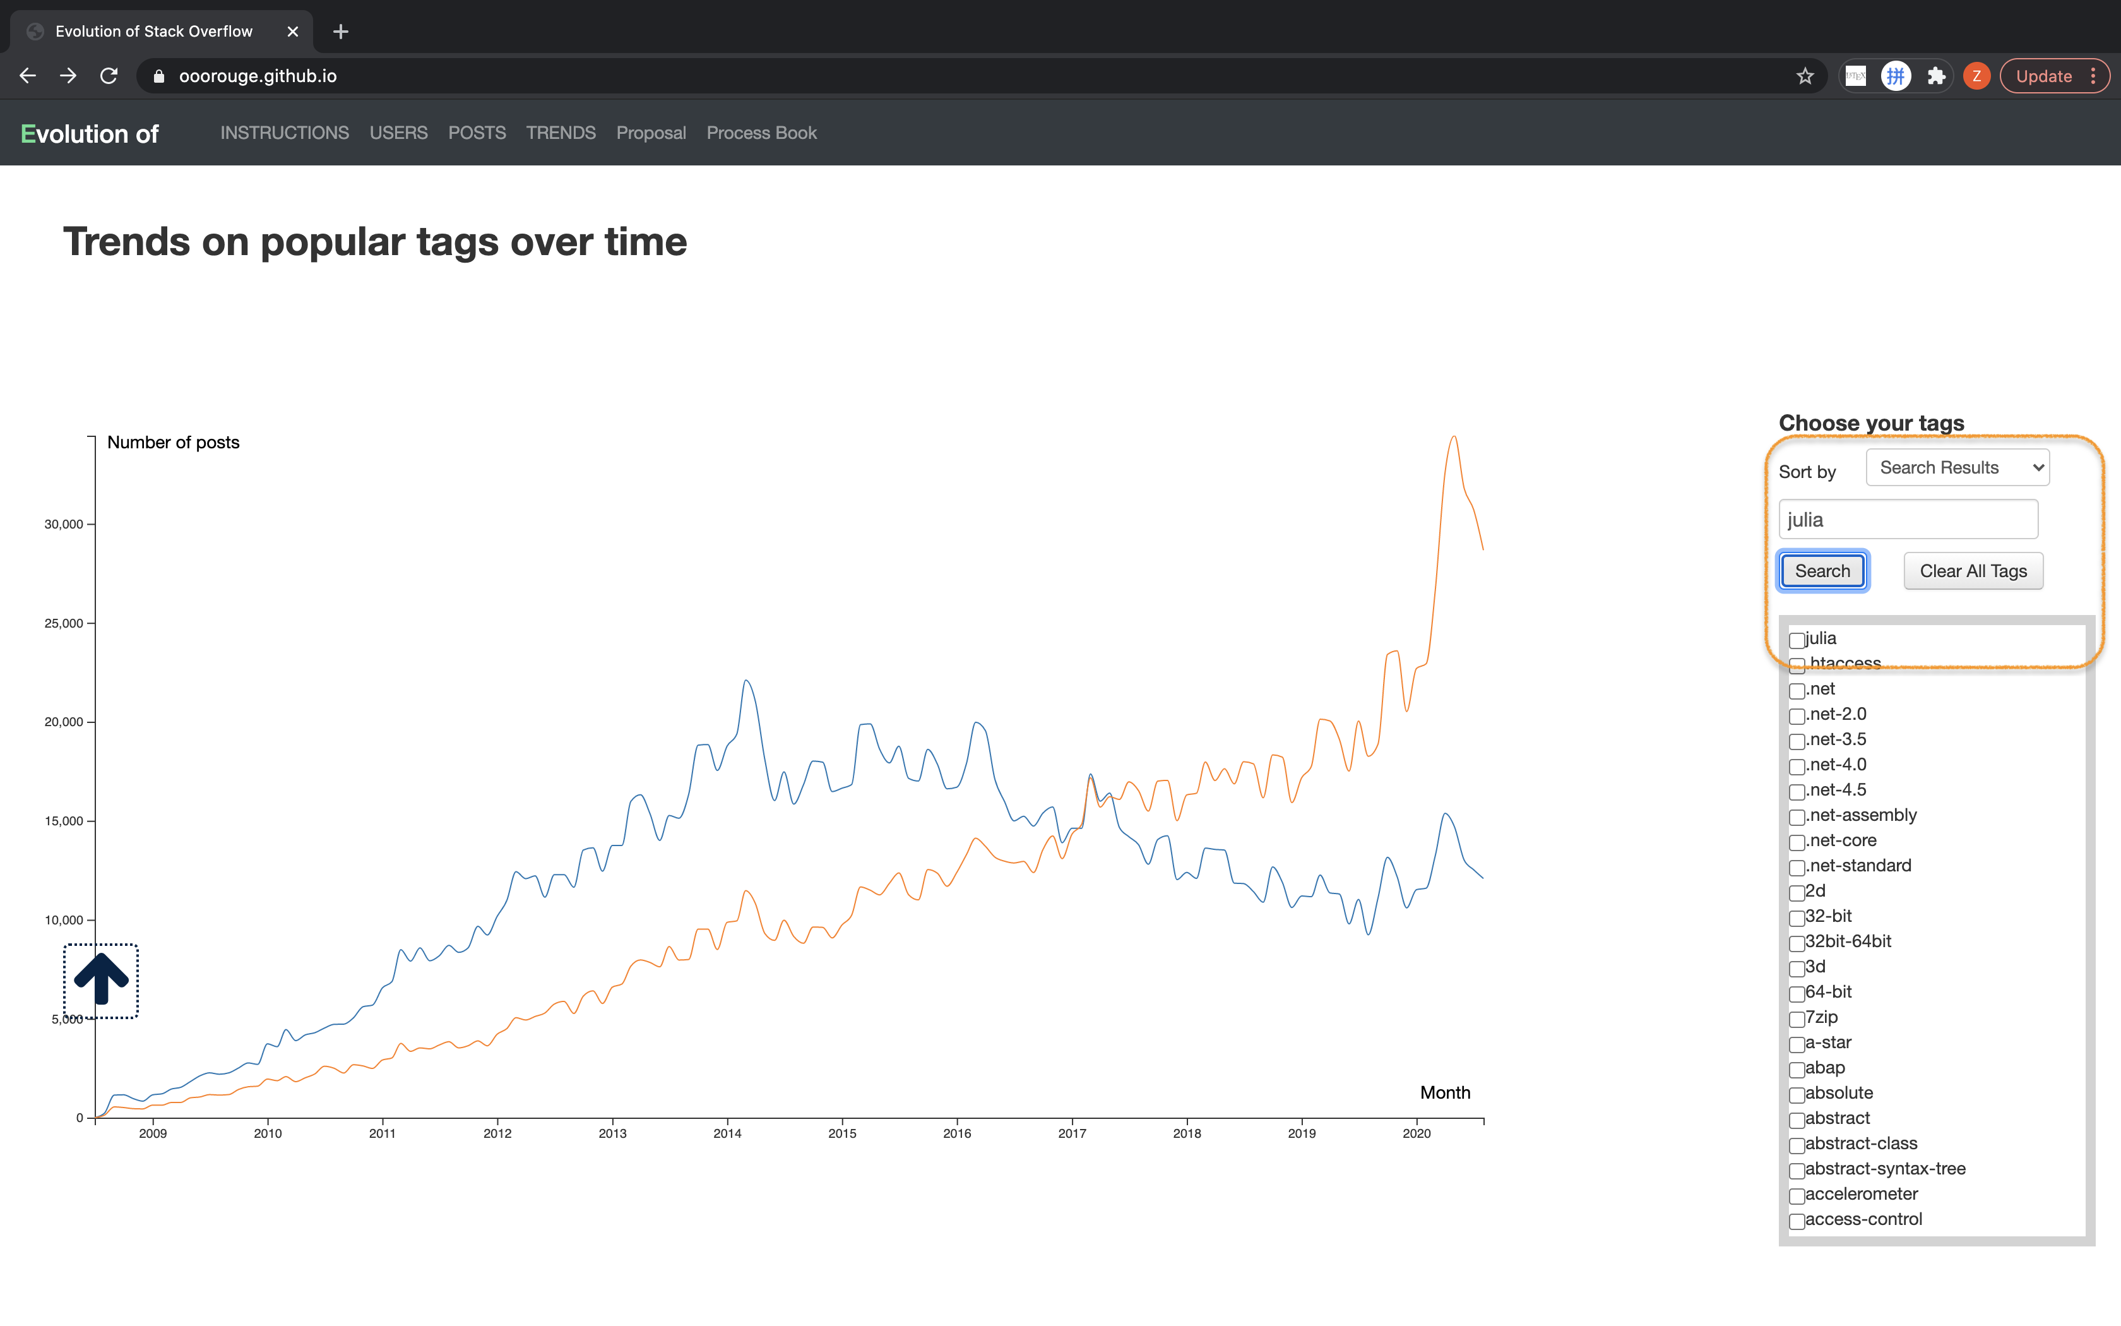The image size is (2121, 1326).
Task: Check the .net-core tag checkbox
Action: coord(1797,842)
